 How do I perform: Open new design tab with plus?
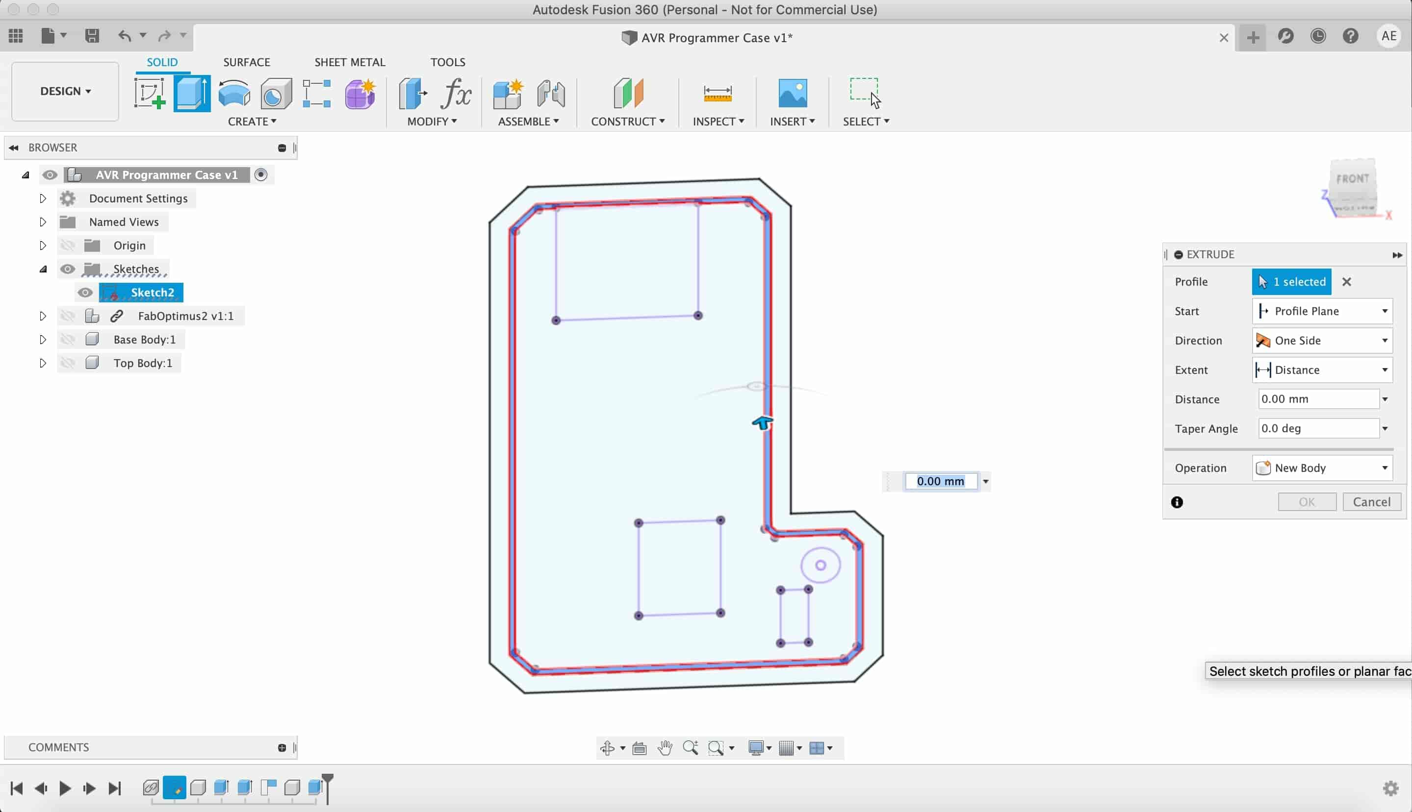(1253, 37)
